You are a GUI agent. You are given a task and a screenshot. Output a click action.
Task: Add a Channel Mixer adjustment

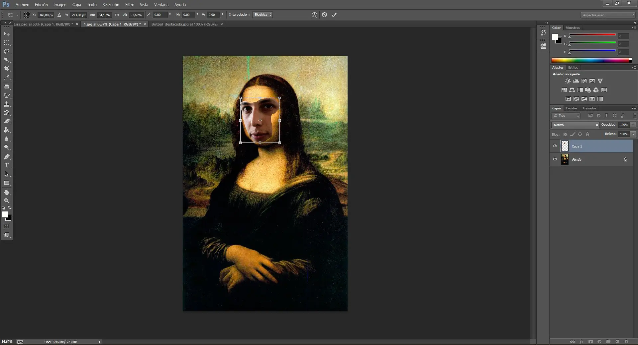pyautogui.click(x=596, y=90)
